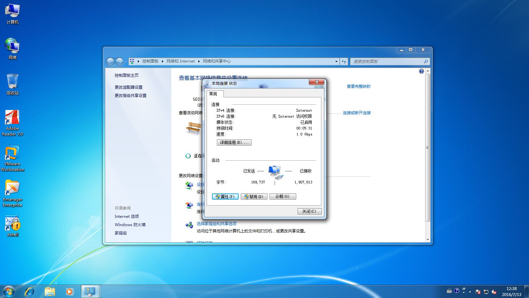Click the vertical scrollbar thumb

pyautogui.click(x=427, y=148)
